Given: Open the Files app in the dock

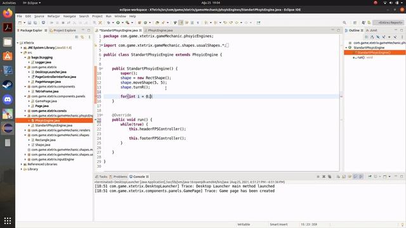Looking at the screenshot, I should (x=8, y=42).
